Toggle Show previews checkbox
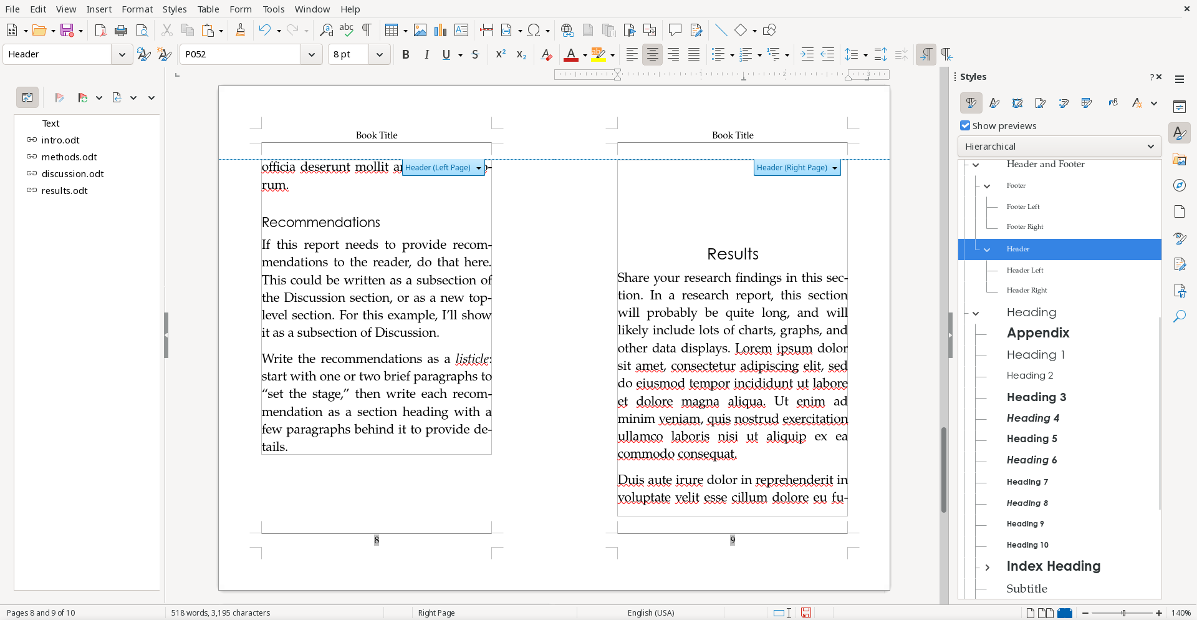The width and height of the screenshot is (1197, 620). 965,125
